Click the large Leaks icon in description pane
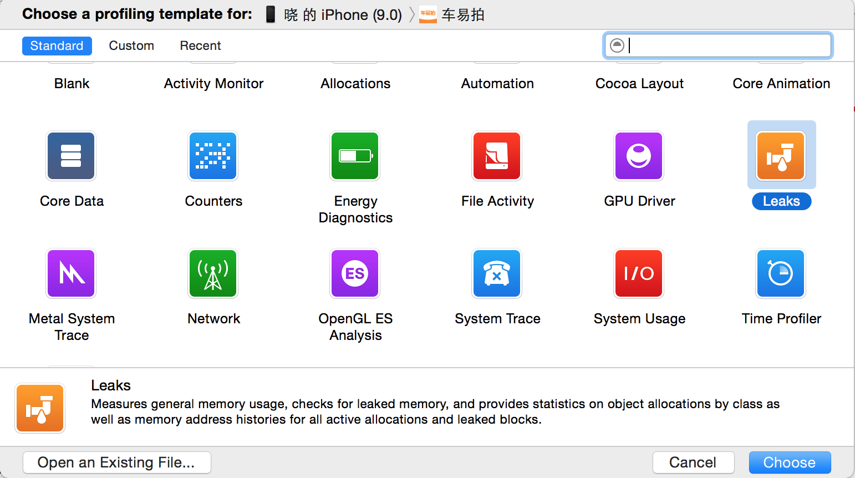The height and width of the screenshot is (478, 855). (x=40, y=408)
